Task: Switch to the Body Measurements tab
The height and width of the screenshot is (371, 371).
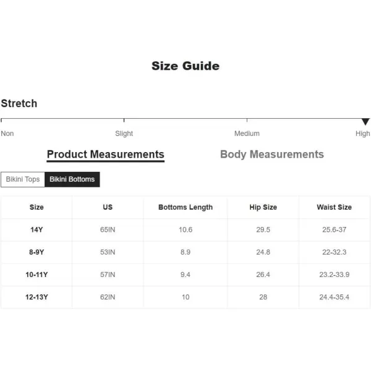Action: pos(272,154)
